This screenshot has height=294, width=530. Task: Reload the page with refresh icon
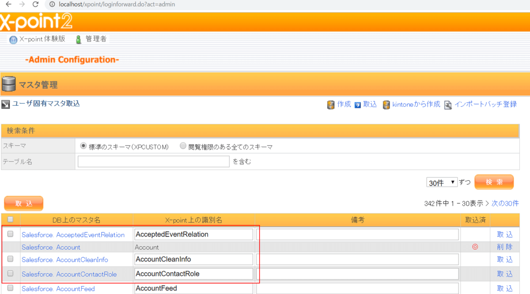tap(36, 4)
